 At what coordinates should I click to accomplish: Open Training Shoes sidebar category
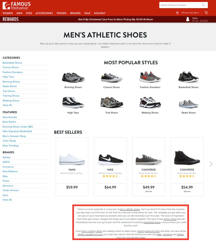11,96
